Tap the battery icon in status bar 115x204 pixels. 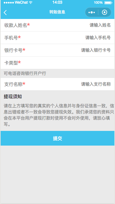tap(108, 2)
